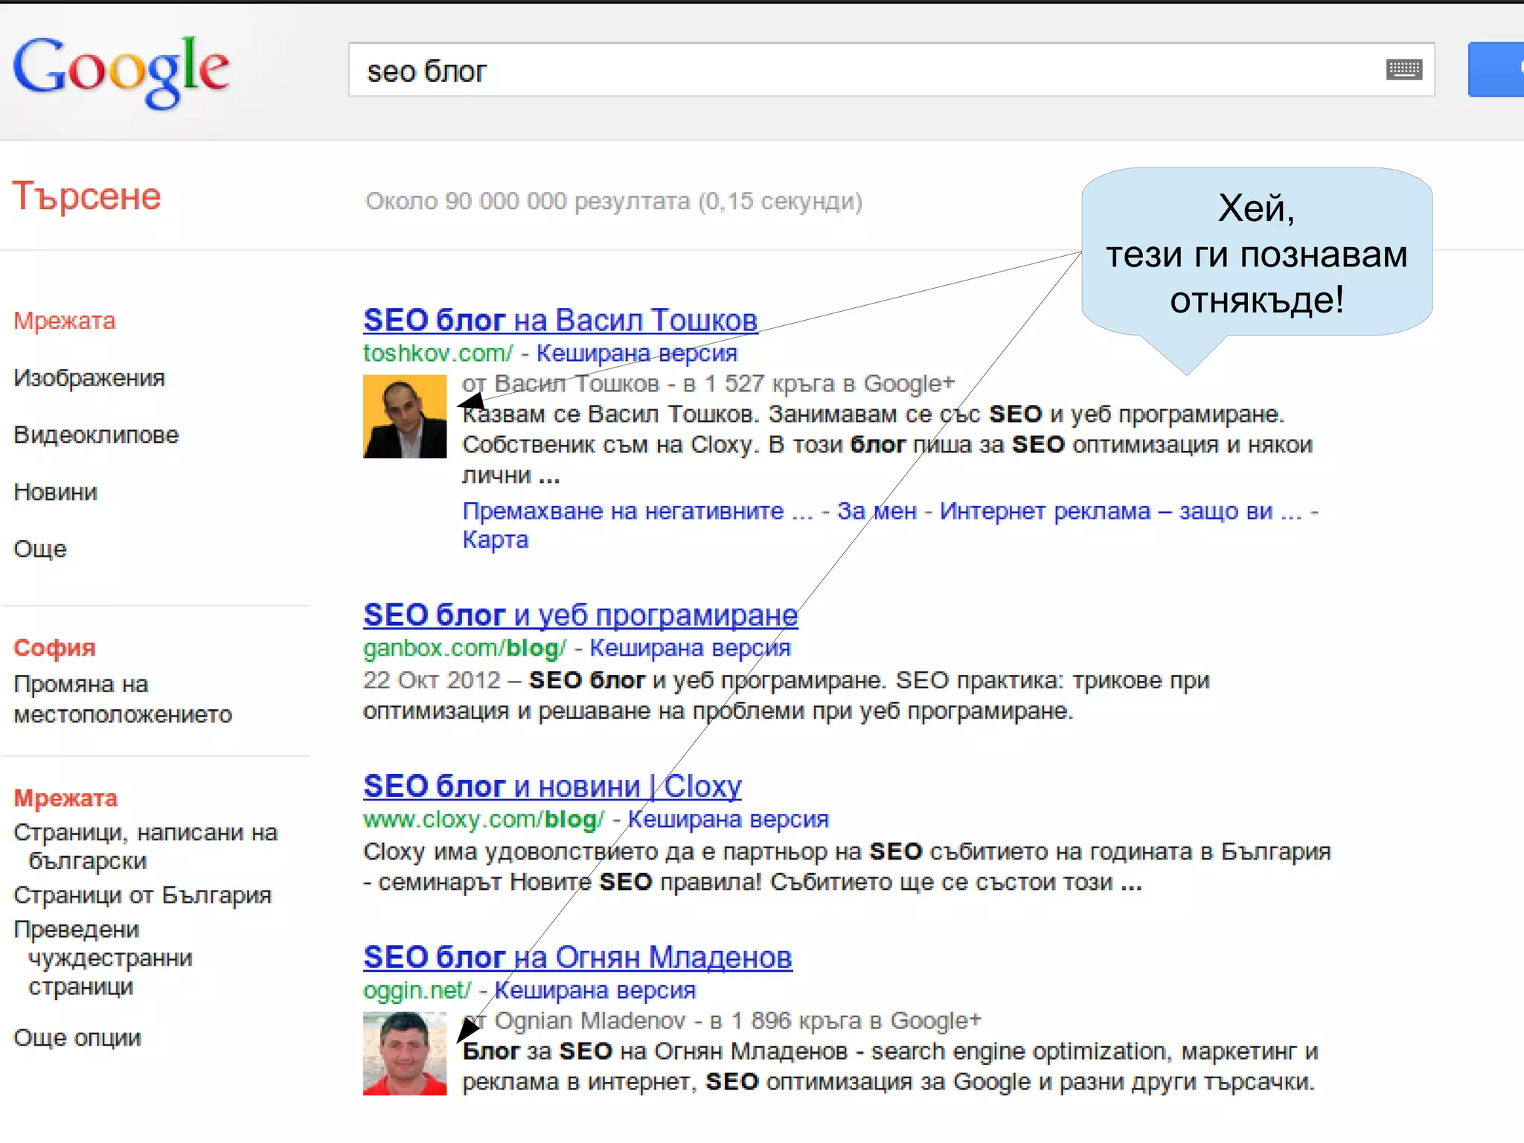1524x1143 pixels.
Task: Open the 'Карта' sitelink
Action: [x=495, y=540]
